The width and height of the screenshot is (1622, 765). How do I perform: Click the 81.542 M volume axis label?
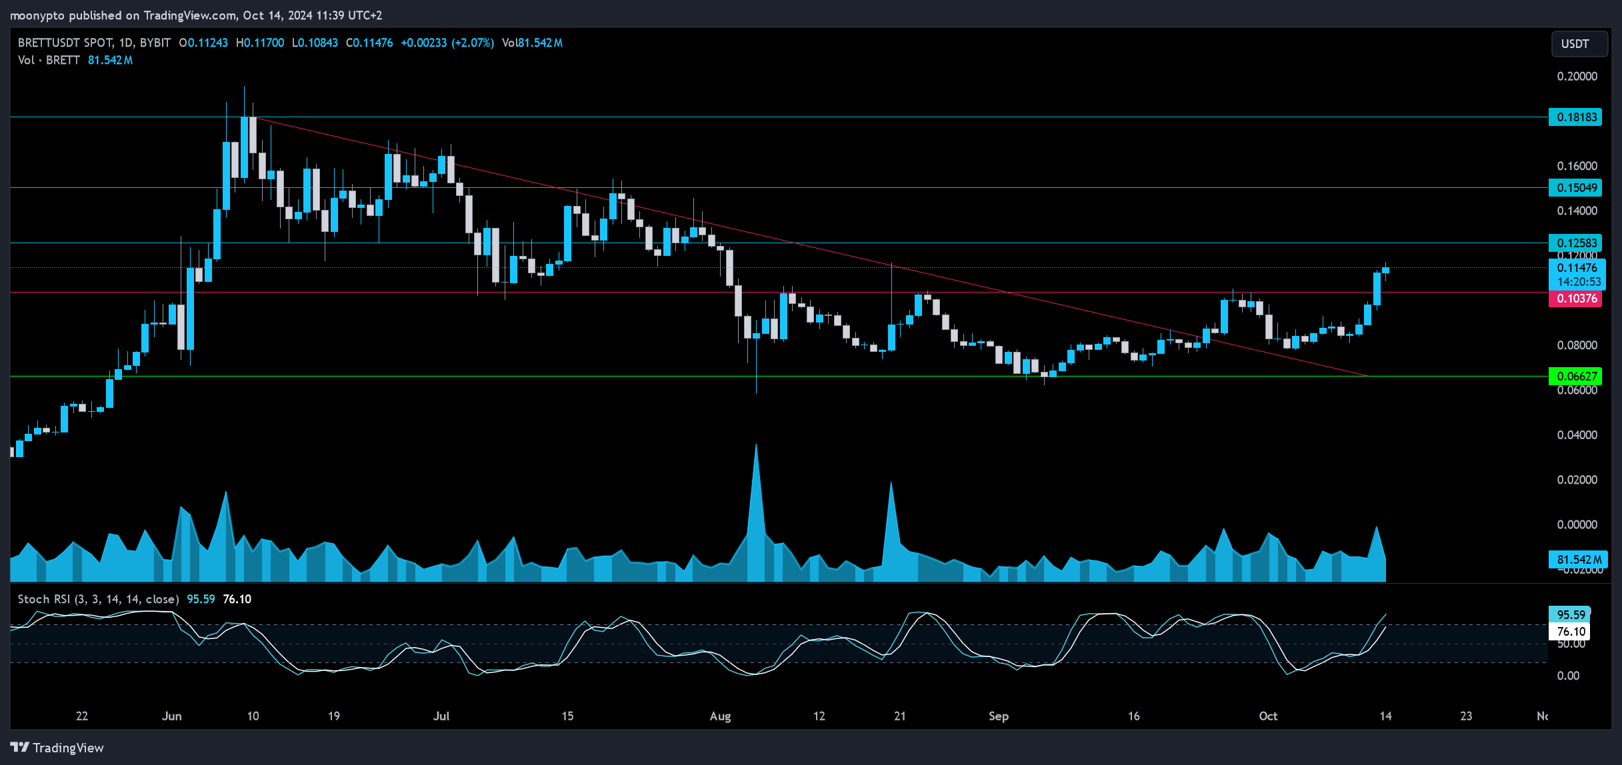pyautogui.click(x=1578, y=560)
